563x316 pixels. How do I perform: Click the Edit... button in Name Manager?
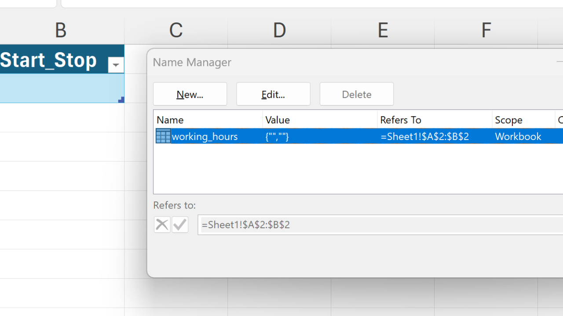click(x=273, y=94)
